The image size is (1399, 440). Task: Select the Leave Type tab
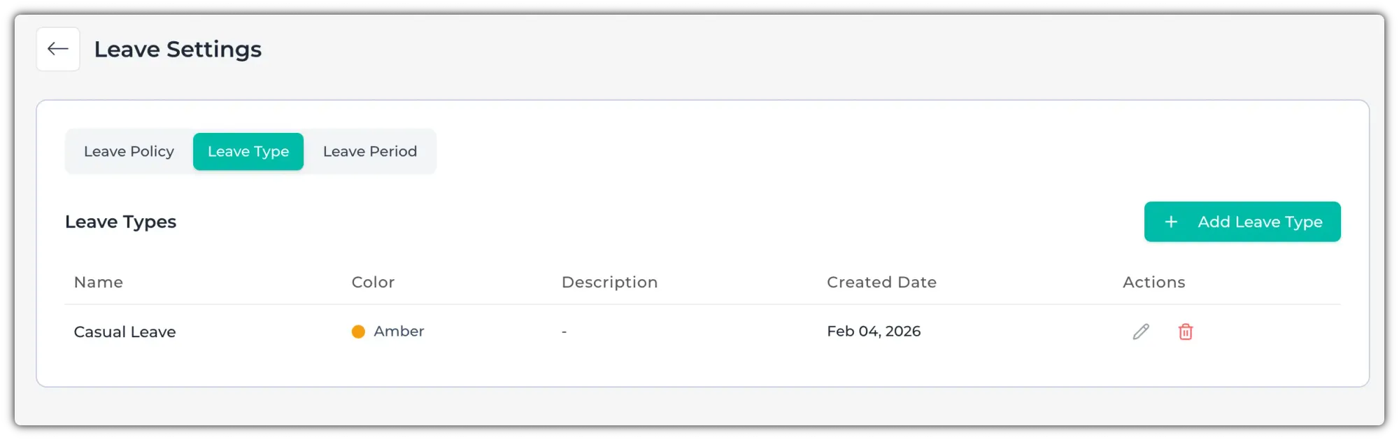click(248, 152)
